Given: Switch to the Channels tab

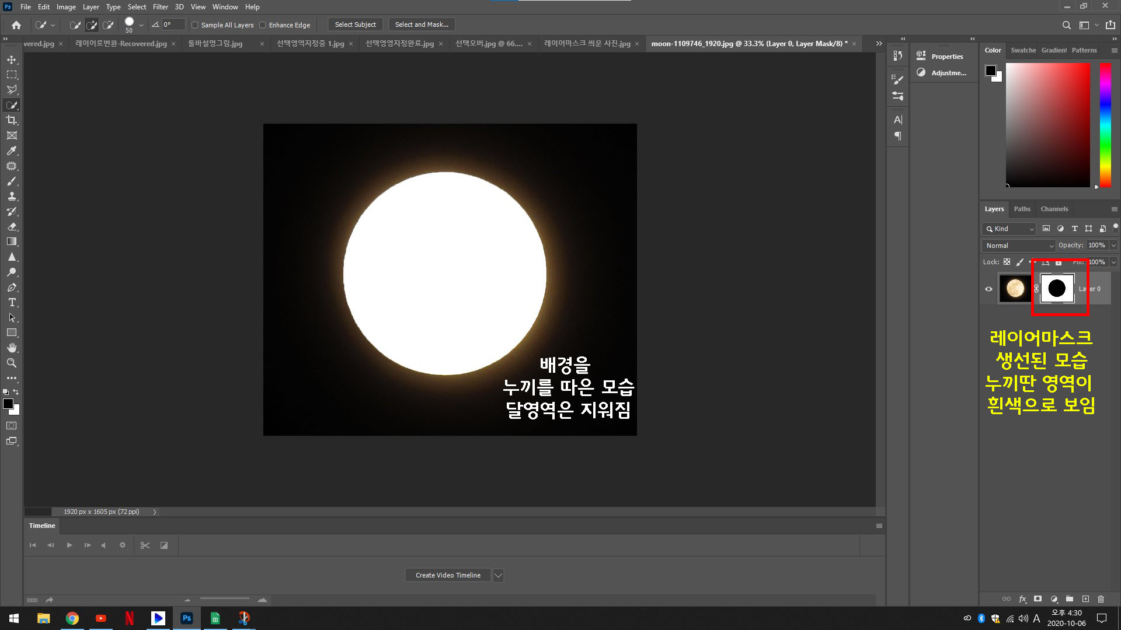Looking at the screenshot, I should point(1054,209).
